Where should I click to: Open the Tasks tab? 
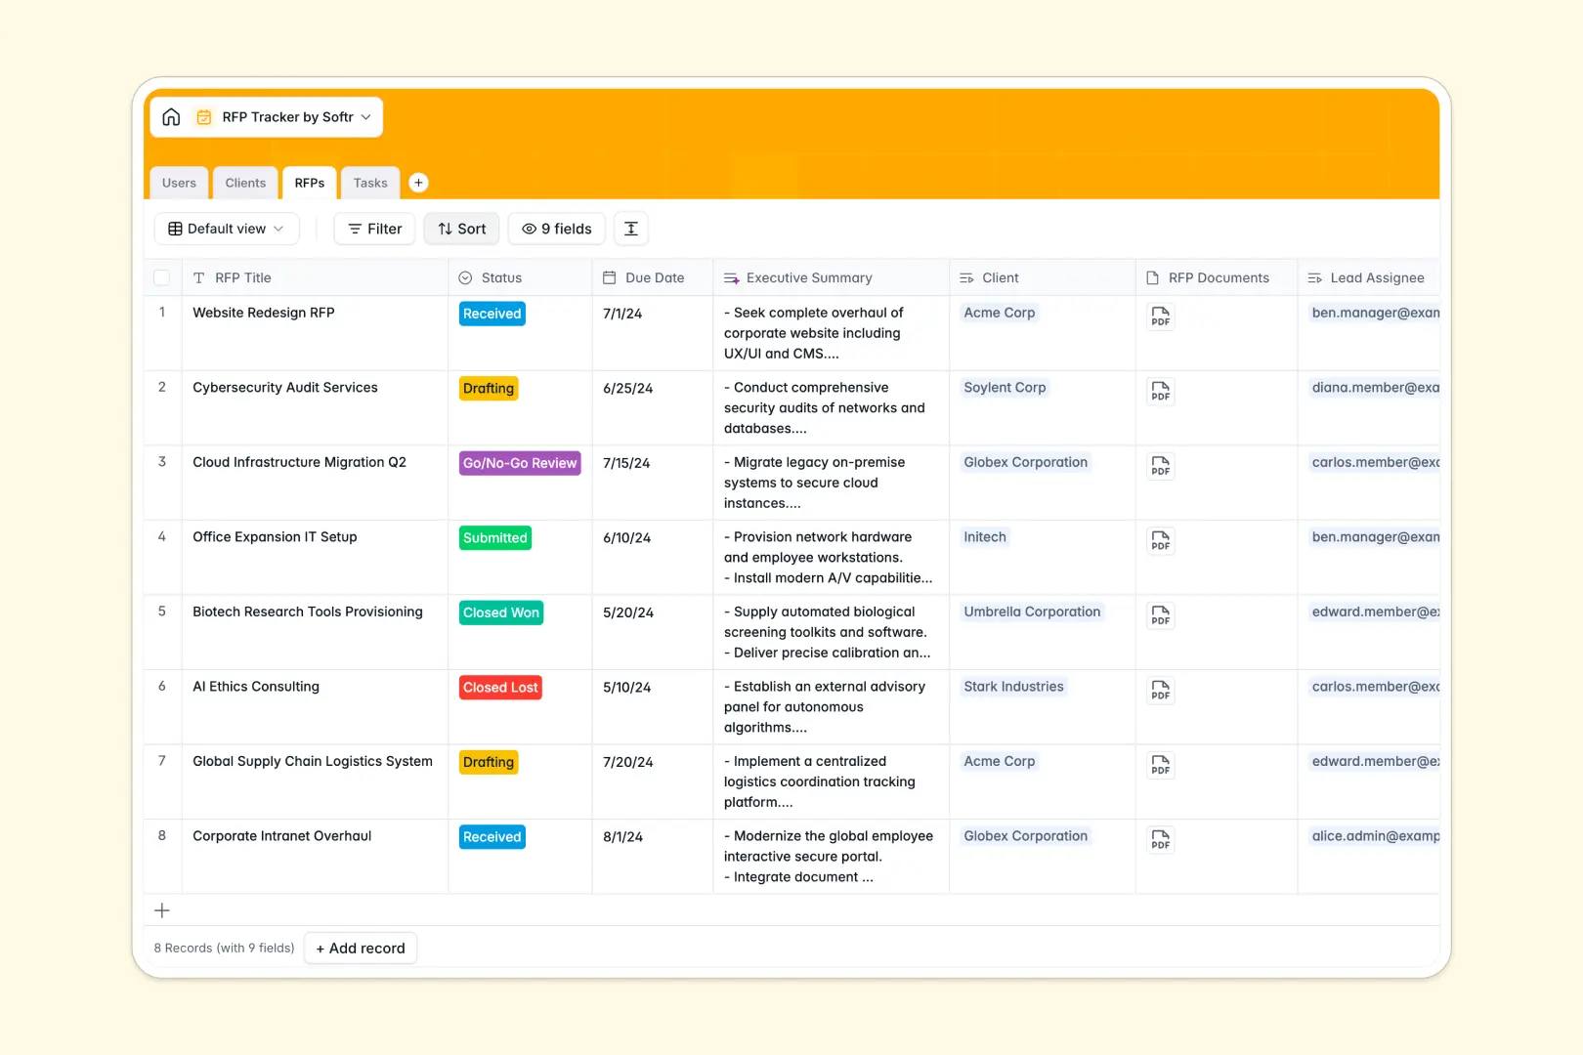tap(369, 182)
